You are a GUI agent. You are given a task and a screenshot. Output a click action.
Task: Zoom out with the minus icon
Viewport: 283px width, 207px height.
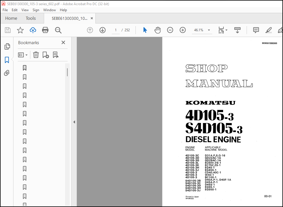coord(170,30)
